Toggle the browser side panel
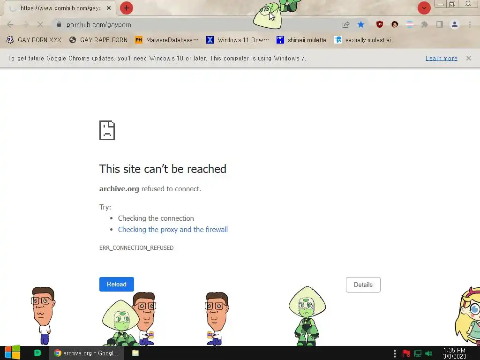Screen dimensions: 480x360 (x=440, y=24)
